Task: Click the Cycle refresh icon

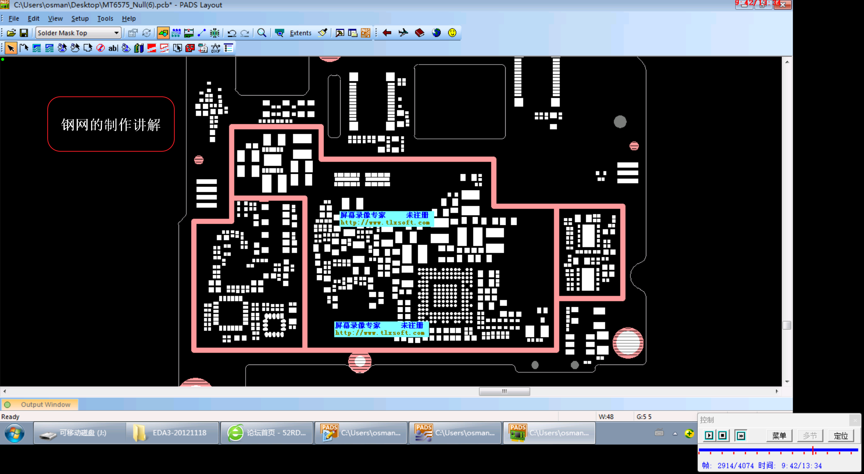Action: click(146, 33)
